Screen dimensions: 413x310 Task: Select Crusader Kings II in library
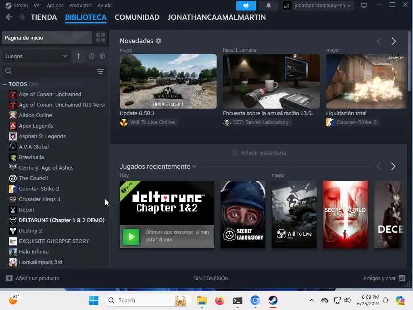click(x=40, y=199)
